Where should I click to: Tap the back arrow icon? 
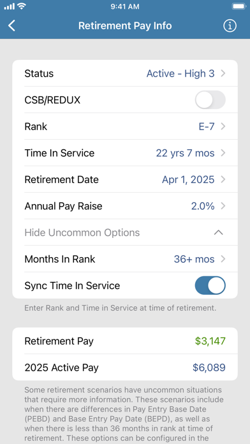coord(11,26)
